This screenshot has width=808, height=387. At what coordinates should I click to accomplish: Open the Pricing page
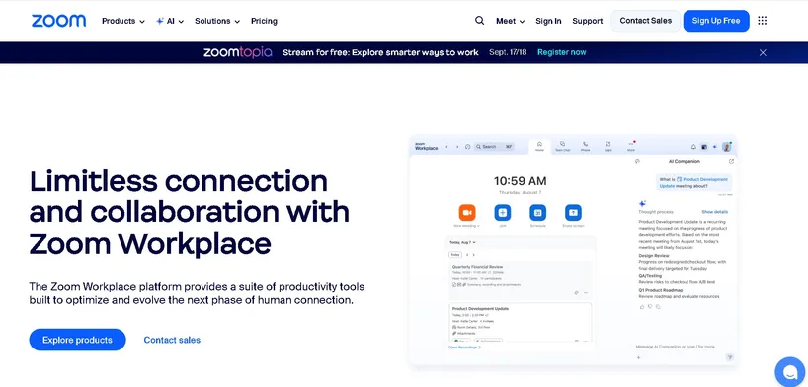click(264, 21)
